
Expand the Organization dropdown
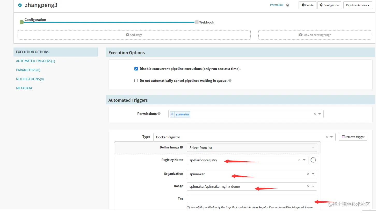(313, 174)
